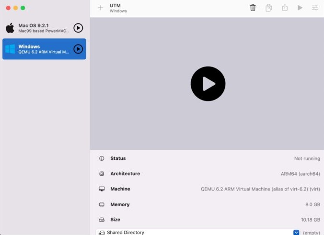Close the UTM window with red button
This screenshot has width=324, height=235.
[x=8, y=8]
